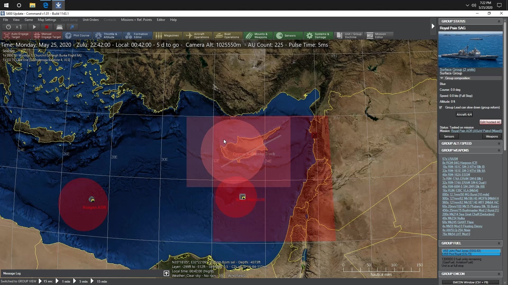Start the simulation with the play button
Image resolution: width=508 pixels, height=285 pixels.
tap(34, 27)
